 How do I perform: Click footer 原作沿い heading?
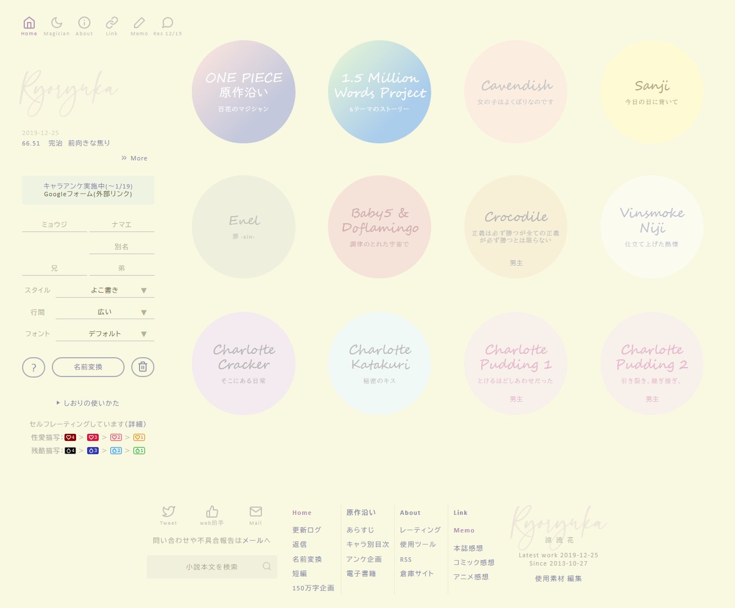point(361,513)
